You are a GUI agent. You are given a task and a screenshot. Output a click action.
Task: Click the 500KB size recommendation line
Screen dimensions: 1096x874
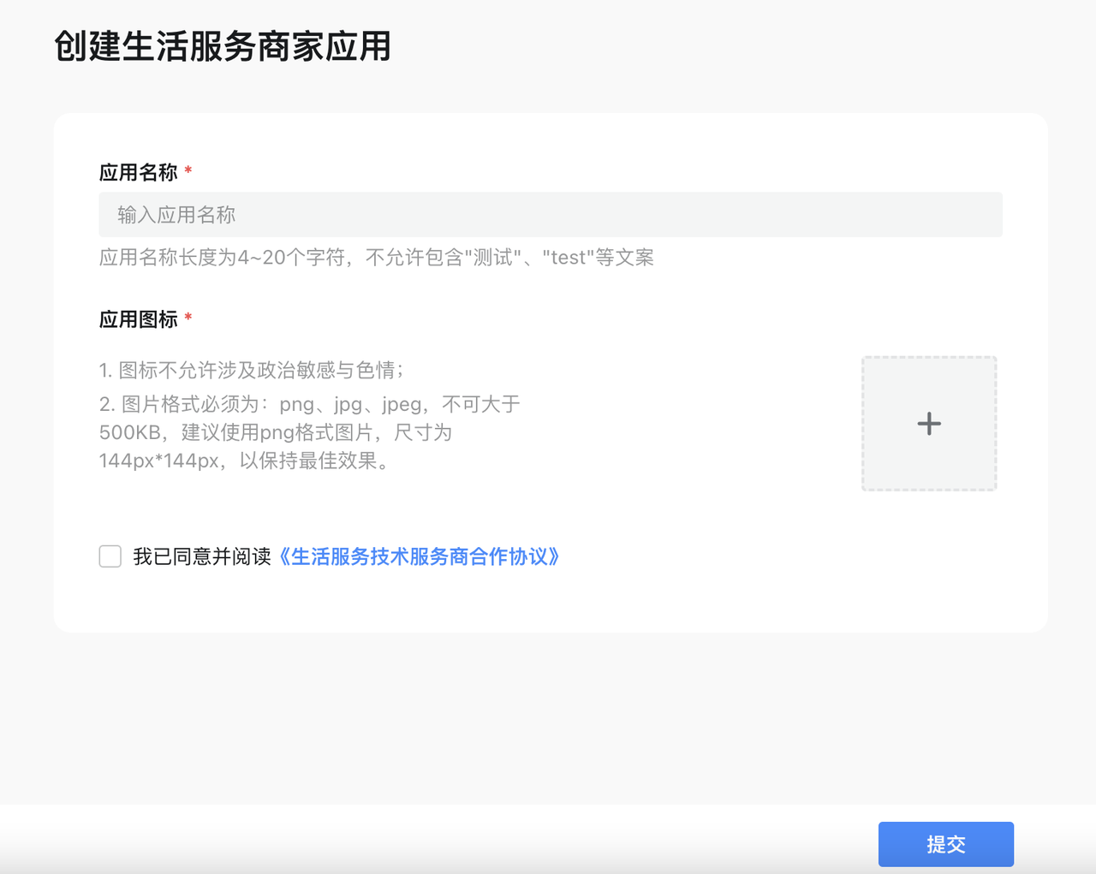tap(275, 432)
